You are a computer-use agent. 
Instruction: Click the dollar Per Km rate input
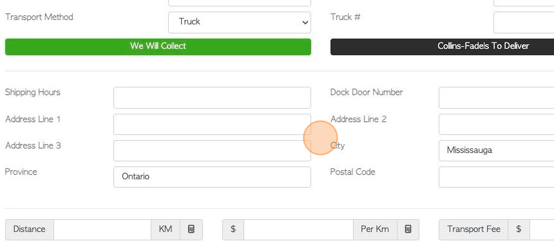click(298, 229)
